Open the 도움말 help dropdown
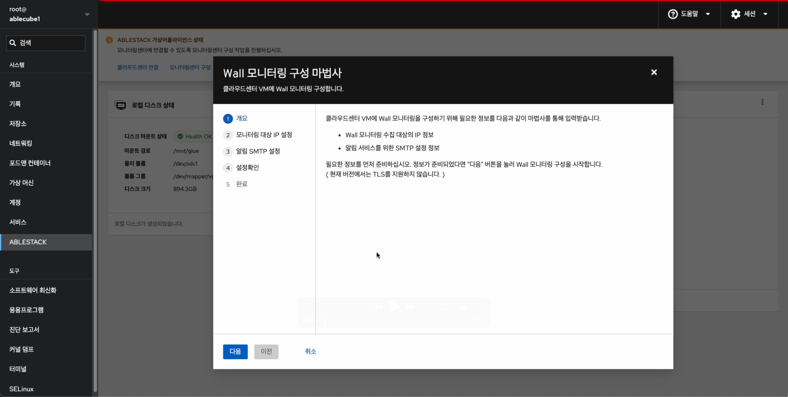The height and width of the screenshot is (397, 788). [x=689, y=14]
